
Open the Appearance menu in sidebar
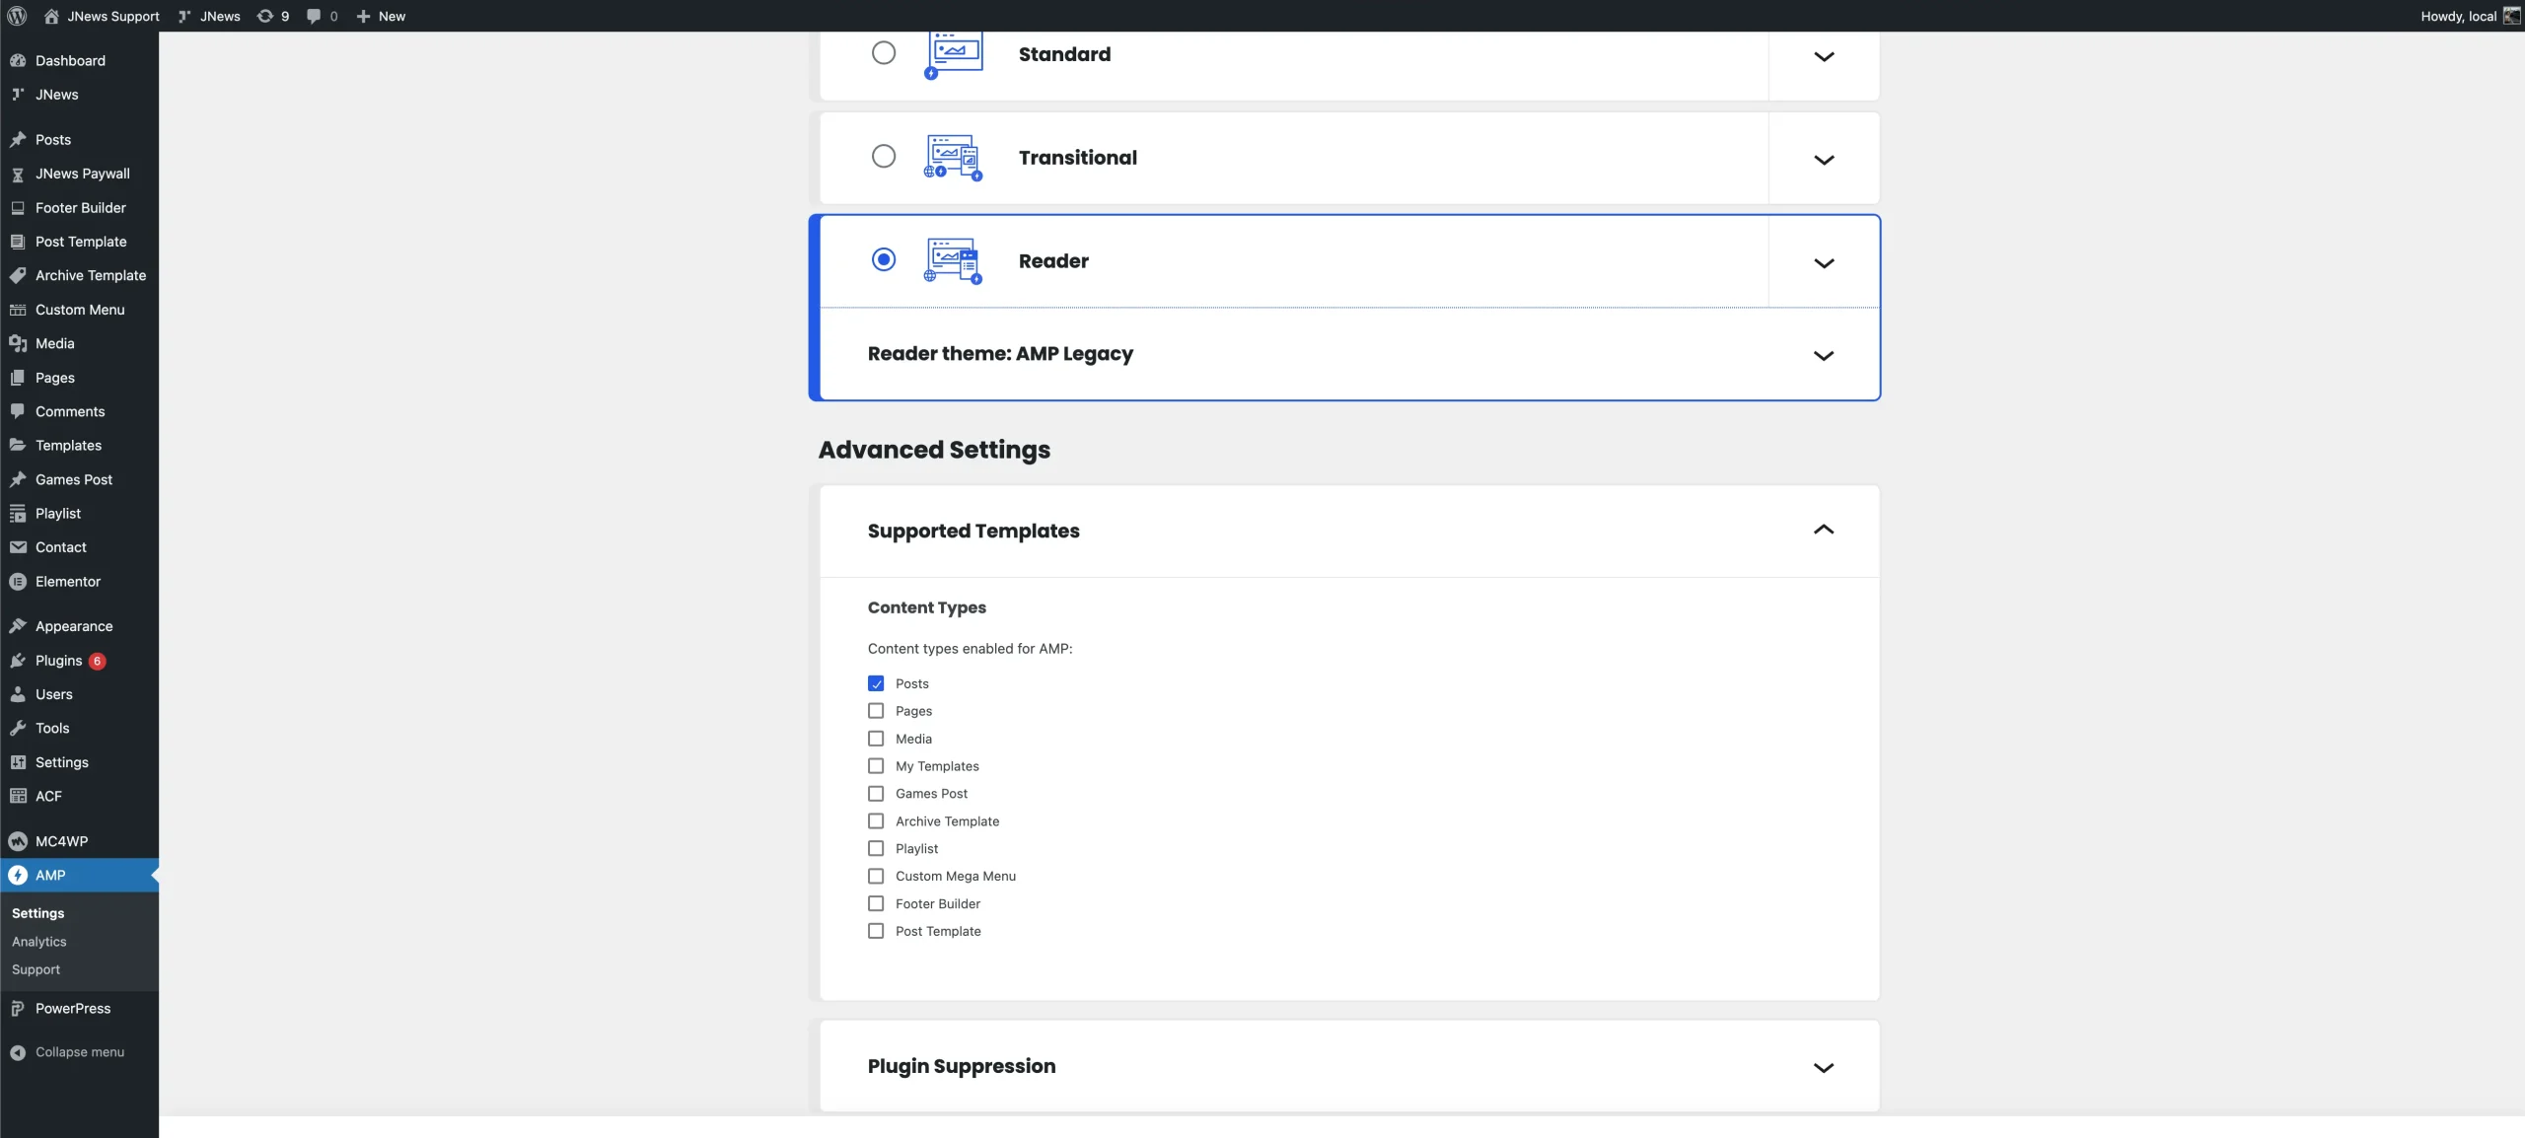pos(74,626)
